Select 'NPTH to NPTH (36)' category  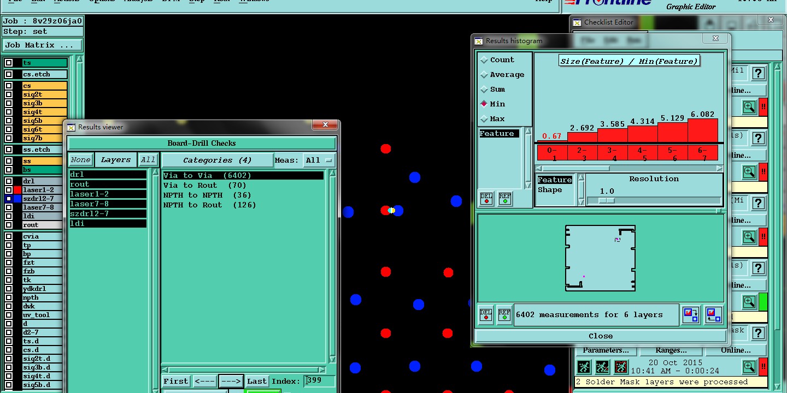point(207,195)
